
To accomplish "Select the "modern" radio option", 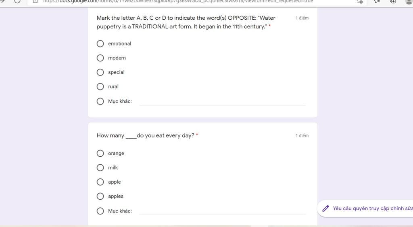I will pos(100,58).
